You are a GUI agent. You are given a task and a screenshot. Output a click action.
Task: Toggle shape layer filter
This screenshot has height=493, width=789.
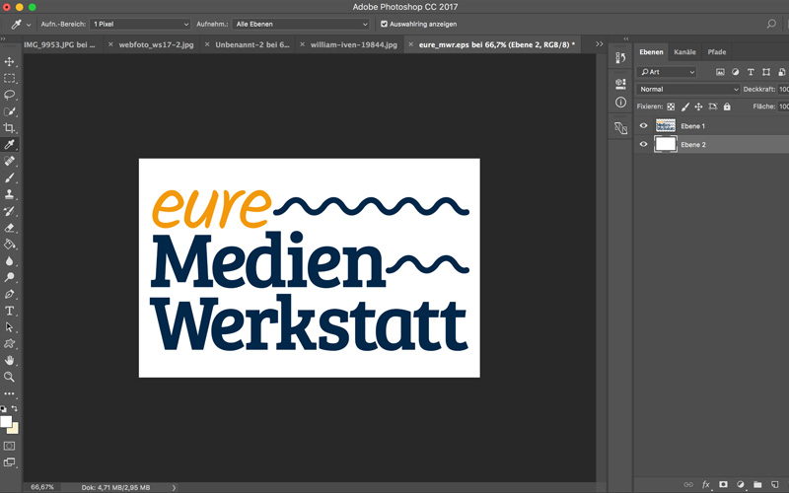point(766,72)
